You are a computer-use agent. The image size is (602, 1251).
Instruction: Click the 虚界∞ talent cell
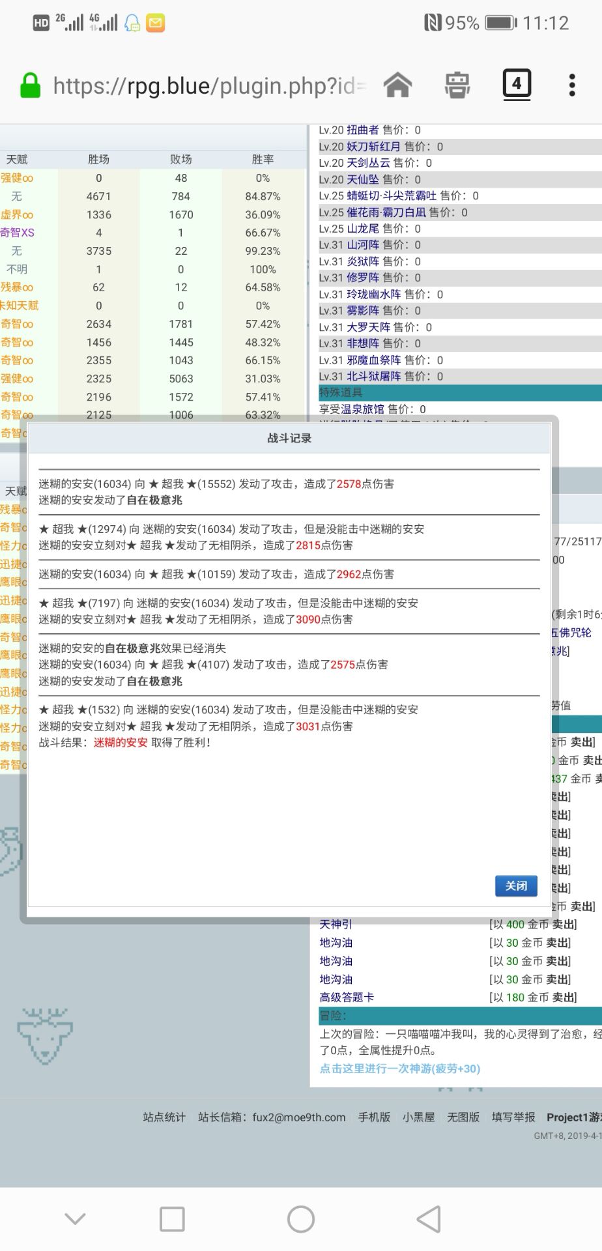[x=18, y=214]
